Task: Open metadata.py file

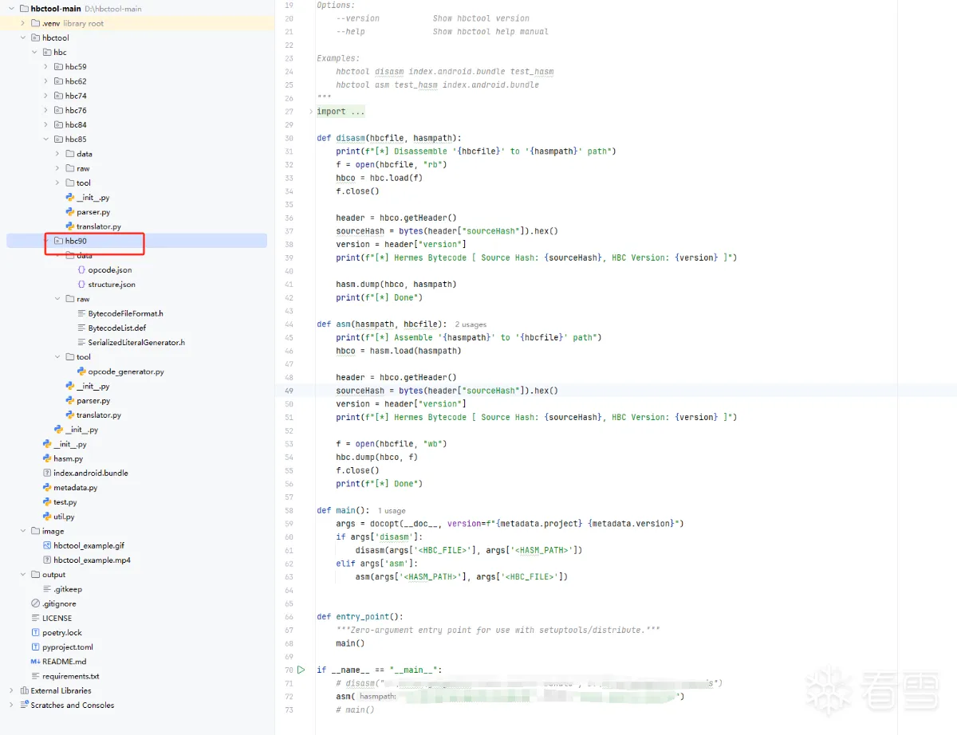Action: [75, 488]
